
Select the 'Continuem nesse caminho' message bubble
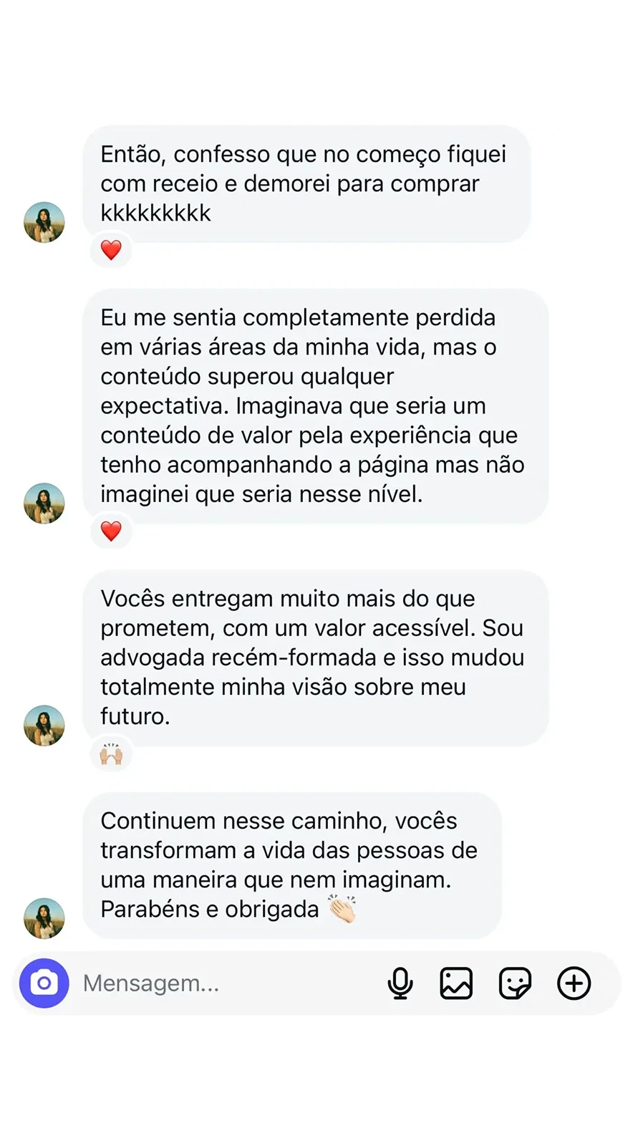[291, 865]
